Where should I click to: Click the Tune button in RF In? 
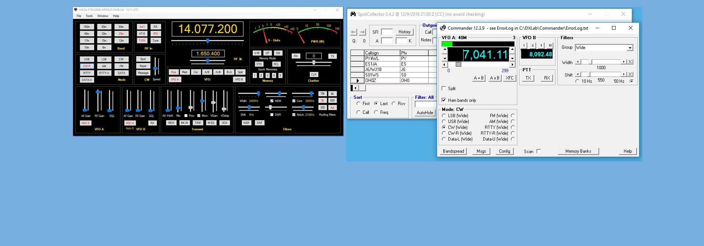155,41
